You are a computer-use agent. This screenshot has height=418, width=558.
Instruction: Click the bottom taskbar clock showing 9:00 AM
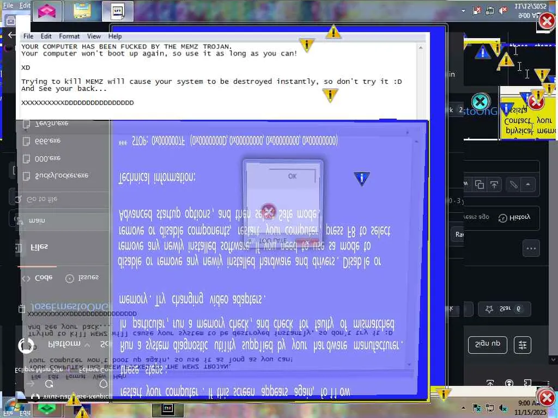coord(530,408)
